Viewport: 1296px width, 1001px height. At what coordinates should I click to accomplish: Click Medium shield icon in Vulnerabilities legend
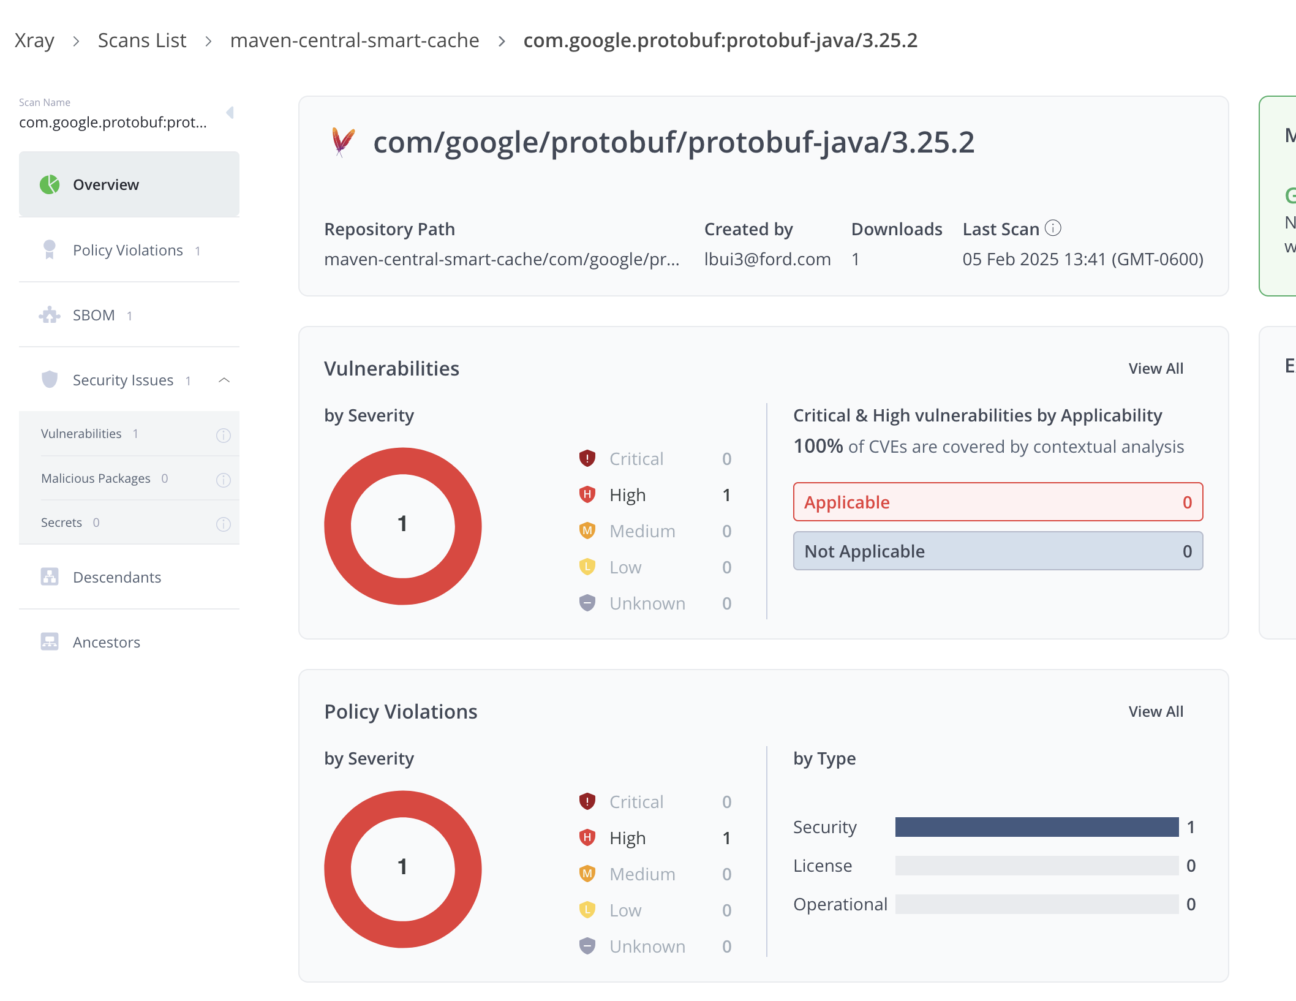point(587,531)
